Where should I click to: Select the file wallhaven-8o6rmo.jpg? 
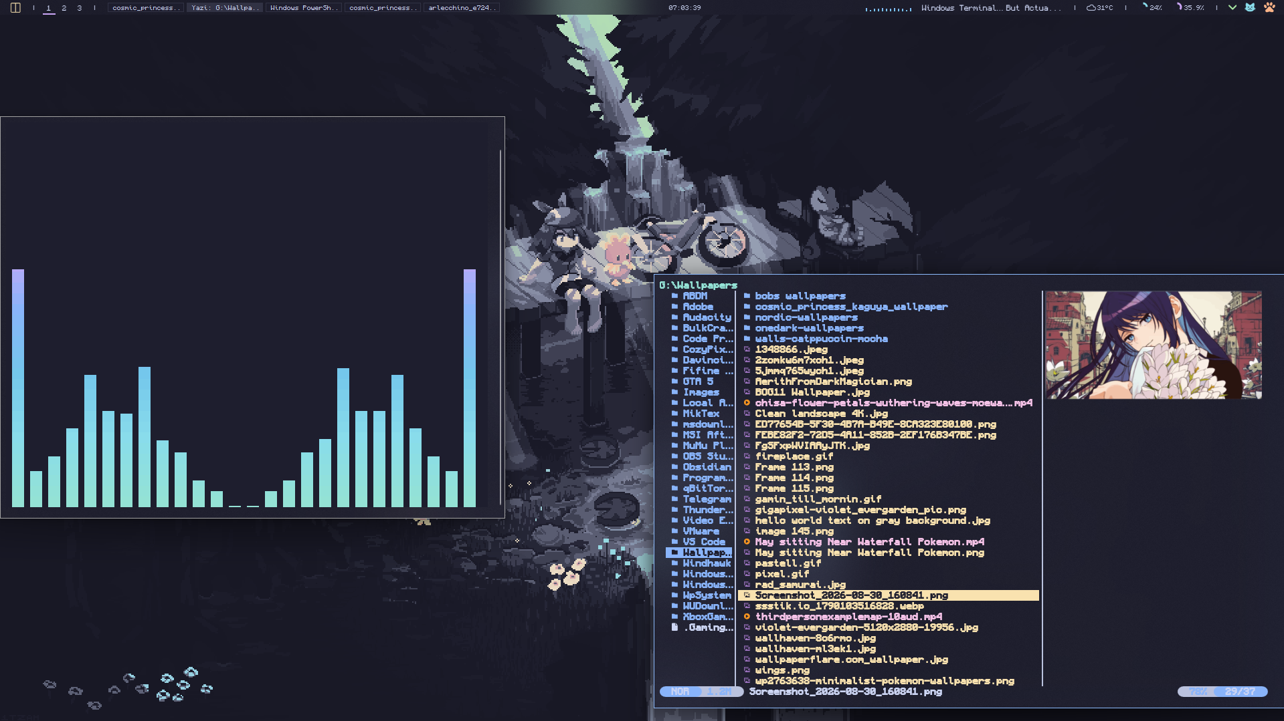pos(815,638)
